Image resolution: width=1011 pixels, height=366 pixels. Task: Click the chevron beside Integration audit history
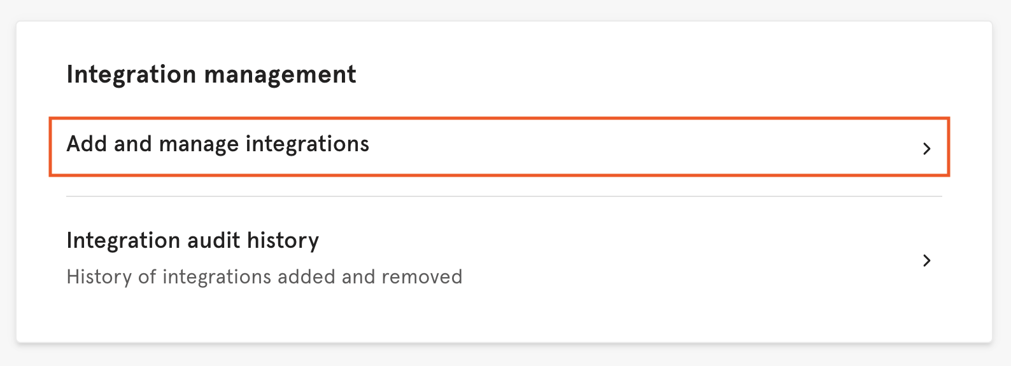tap(927, 261)
